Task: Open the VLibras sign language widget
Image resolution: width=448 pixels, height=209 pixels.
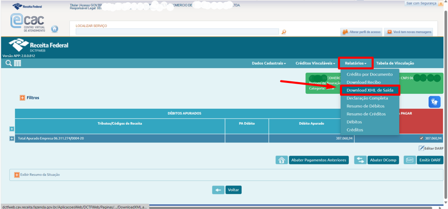Action: coord(434,102)
